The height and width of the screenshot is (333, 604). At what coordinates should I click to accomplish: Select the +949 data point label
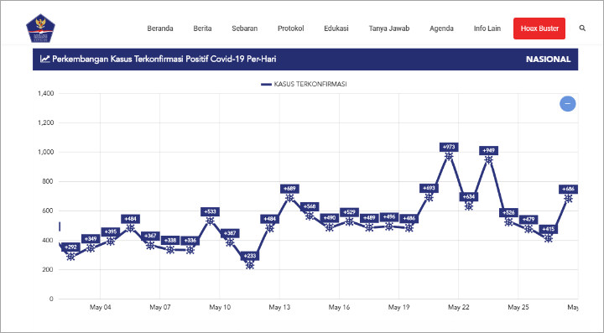click(x=488, y=150)
